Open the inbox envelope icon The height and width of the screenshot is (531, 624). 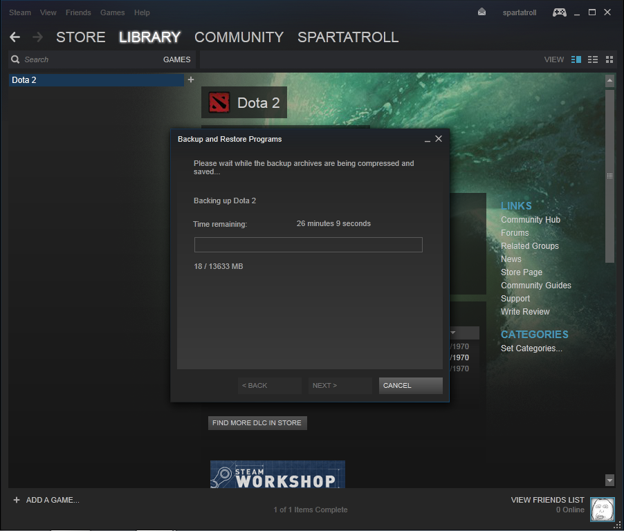[x=481, y=12]
